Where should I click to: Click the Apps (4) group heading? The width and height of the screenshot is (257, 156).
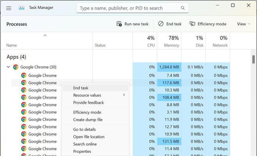click(16, 57)
